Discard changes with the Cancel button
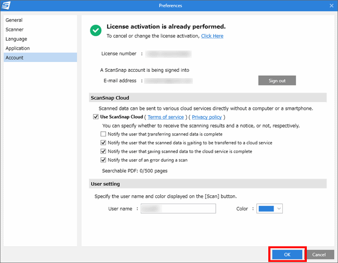Viewport: 338px width, 263px height. (x=319, y=255)
